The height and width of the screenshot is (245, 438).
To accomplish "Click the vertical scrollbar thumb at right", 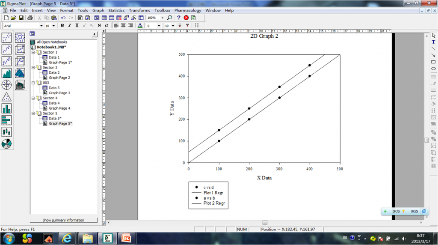I will tap(426, 140).
